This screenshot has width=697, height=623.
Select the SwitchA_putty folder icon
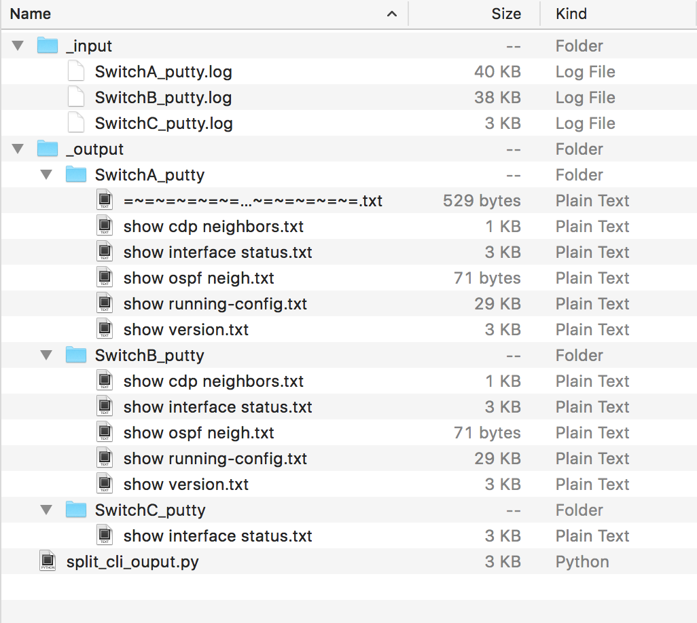[76, 174]
